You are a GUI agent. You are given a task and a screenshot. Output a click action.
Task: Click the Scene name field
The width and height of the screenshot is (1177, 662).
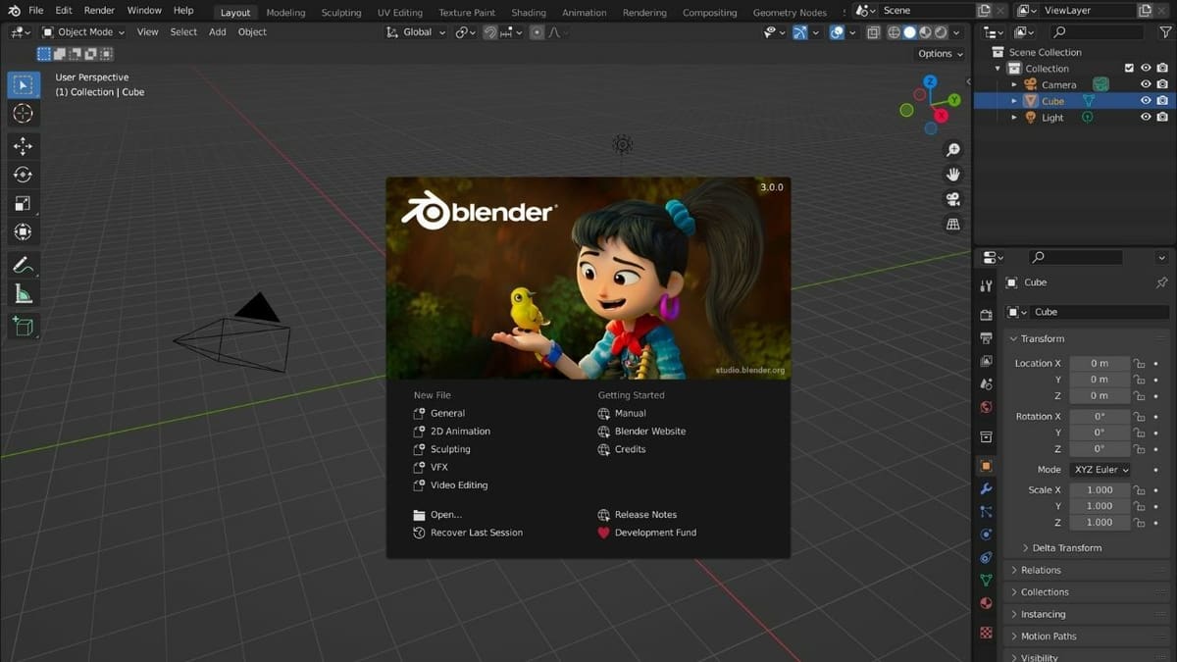[925, 11]
